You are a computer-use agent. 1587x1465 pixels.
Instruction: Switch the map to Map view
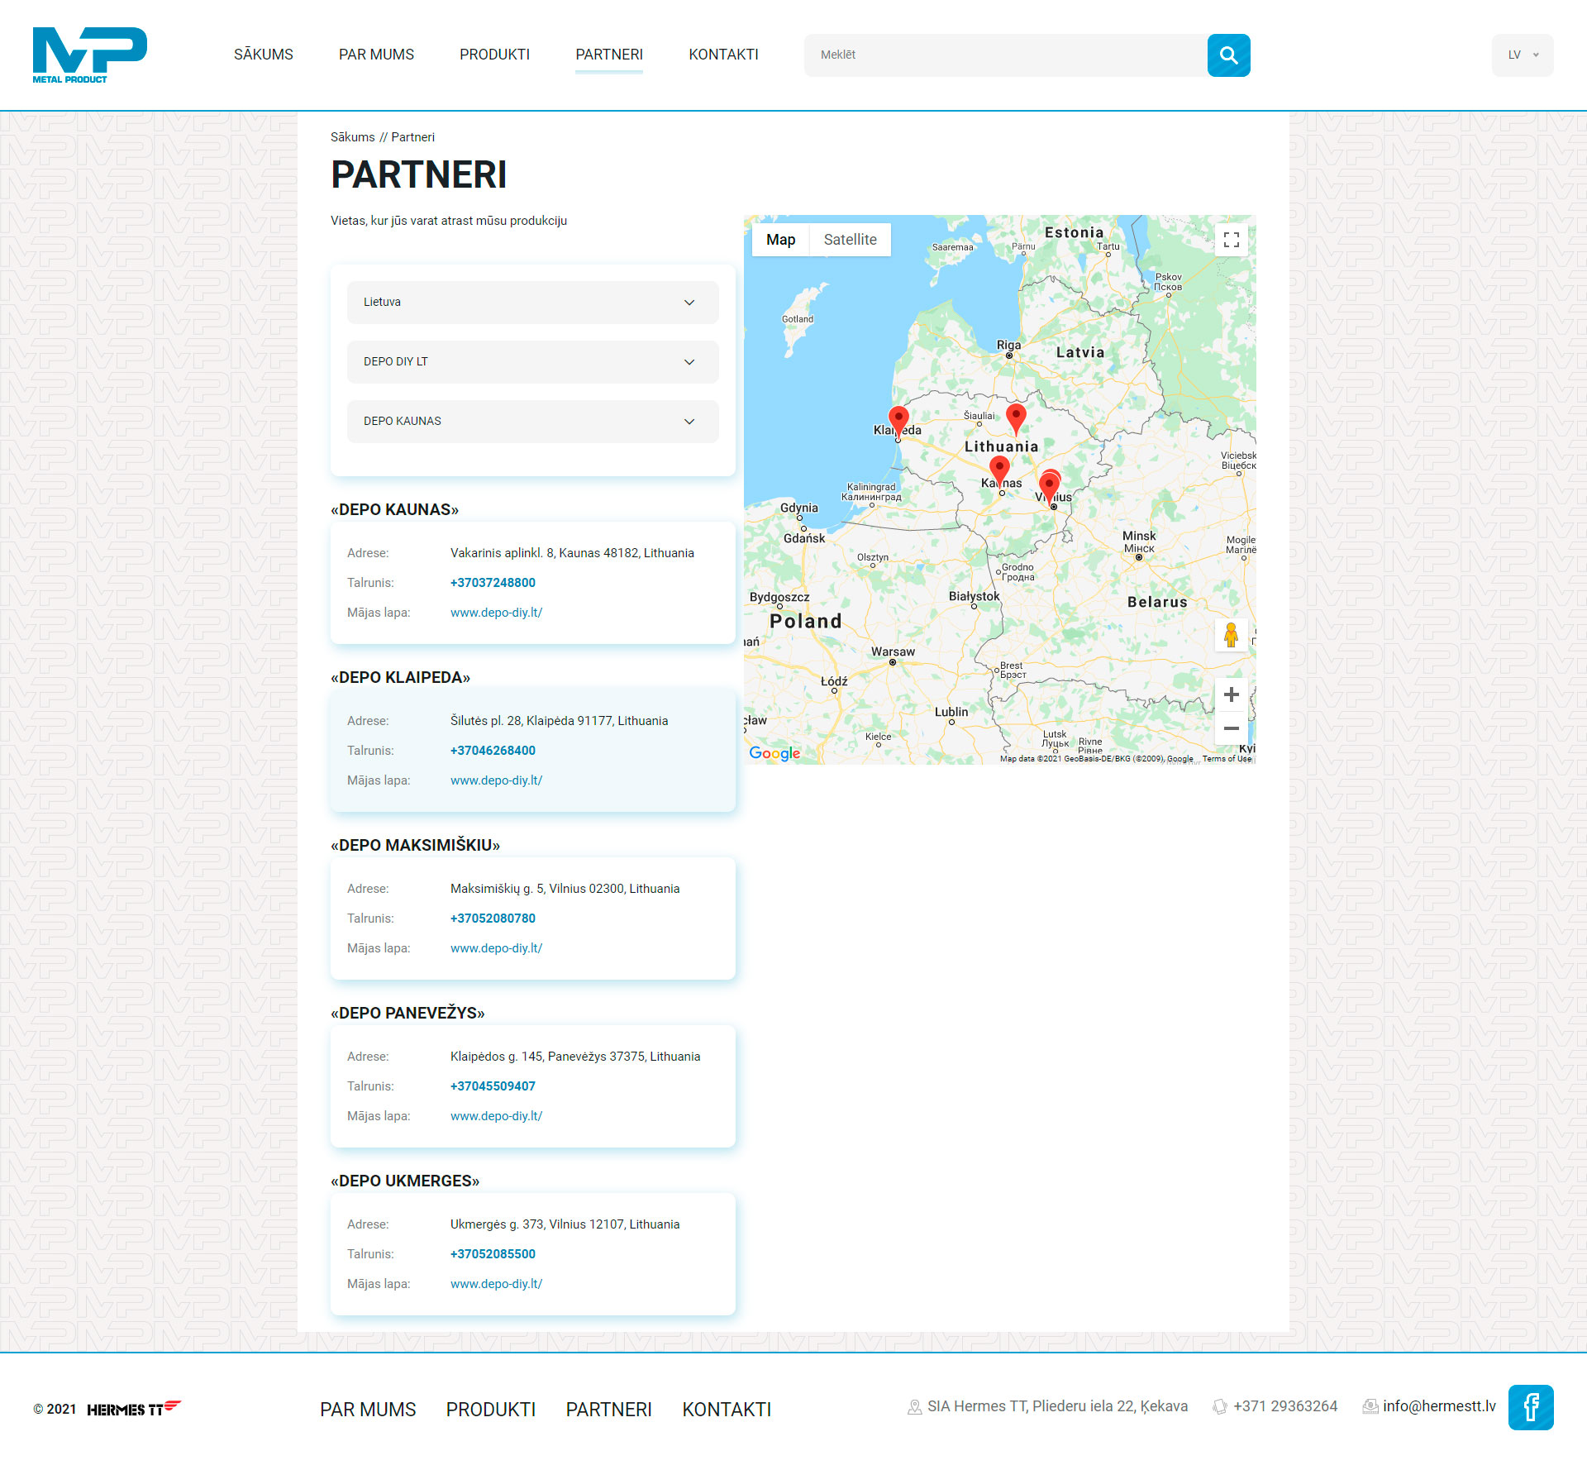[780, 240]
